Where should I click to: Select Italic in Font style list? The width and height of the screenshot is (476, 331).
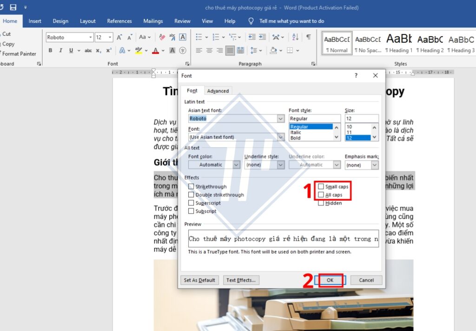[296, 132]
